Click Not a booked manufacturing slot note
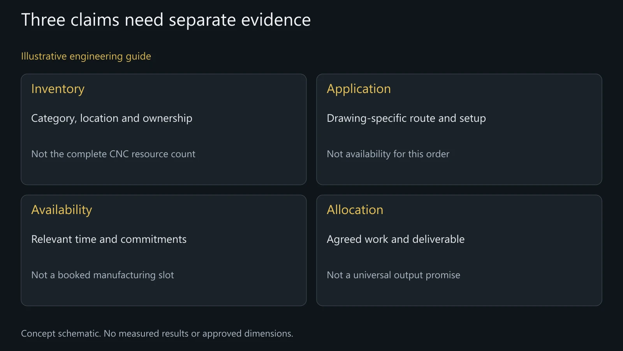Screen dimensions: 623x351 click(102, 275)
